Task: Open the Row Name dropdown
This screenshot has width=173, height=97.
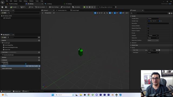Action: (153, 53)
